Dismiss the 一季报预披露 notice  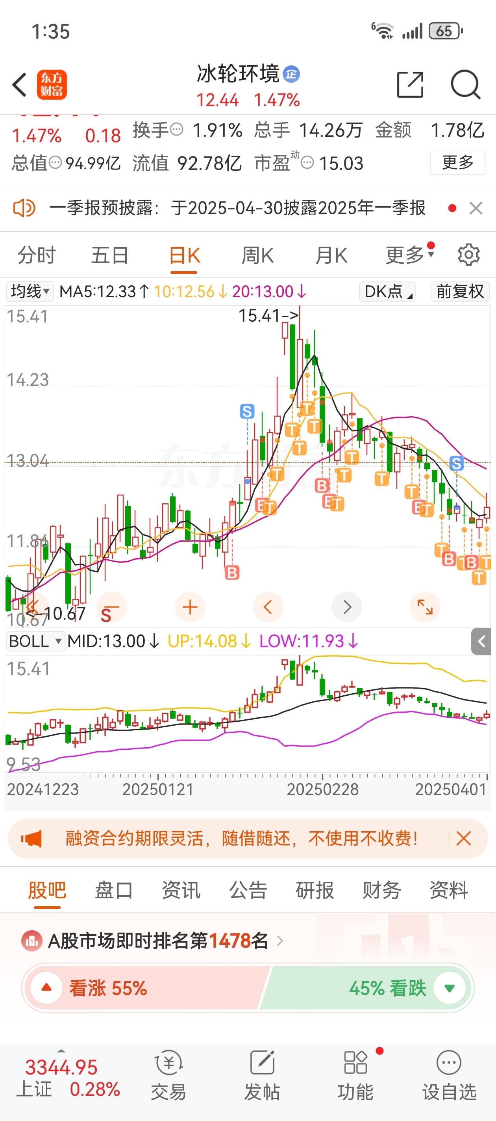[x=476, y=208]
